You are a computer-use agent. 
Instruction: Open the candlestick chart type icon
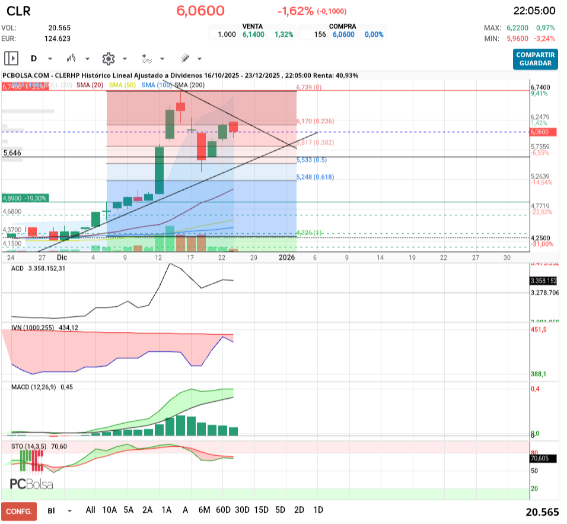coord(71,58)
